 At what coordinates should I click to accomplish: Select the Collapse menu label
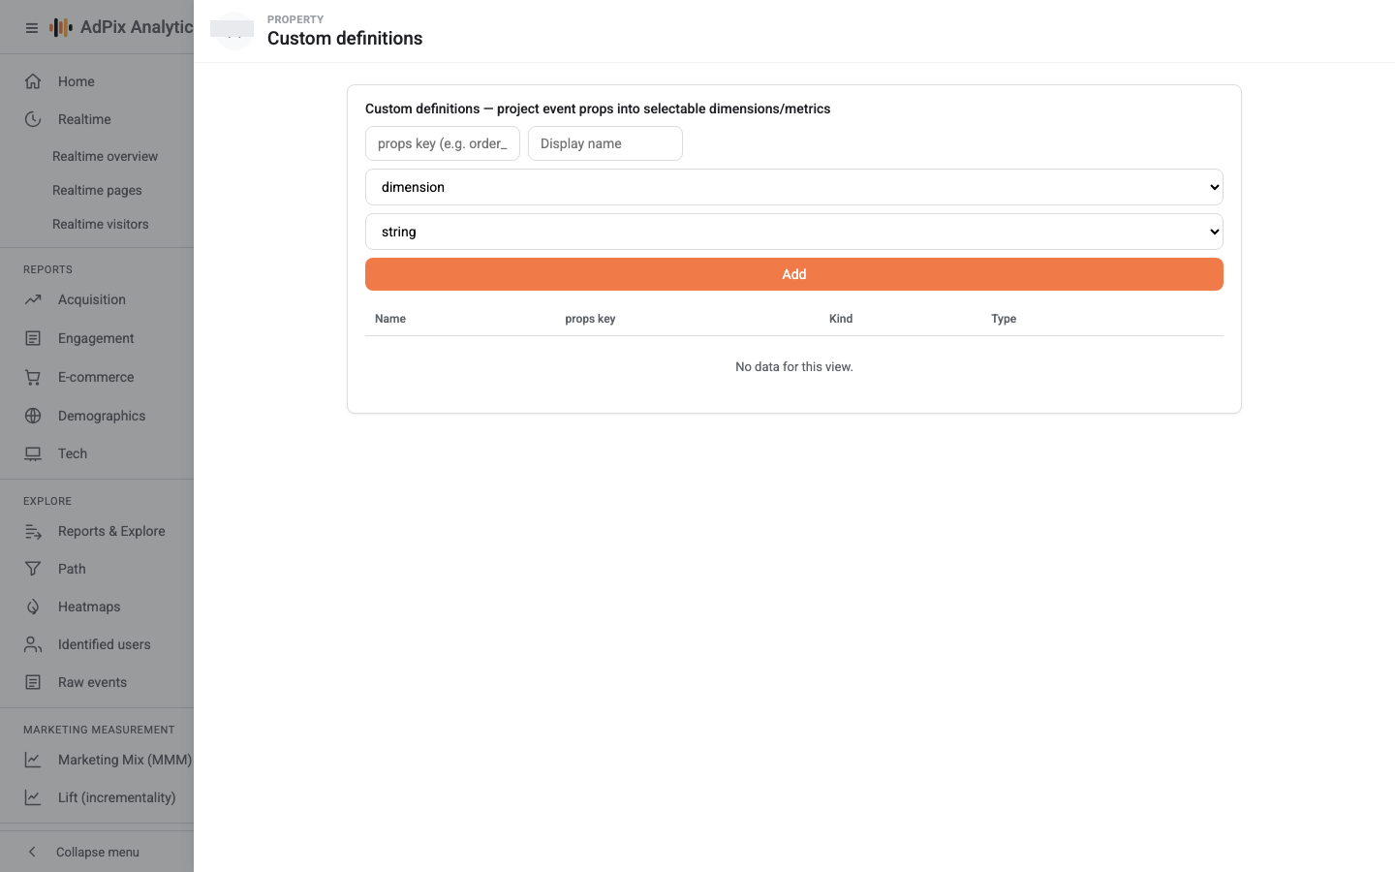coord(98,852)
